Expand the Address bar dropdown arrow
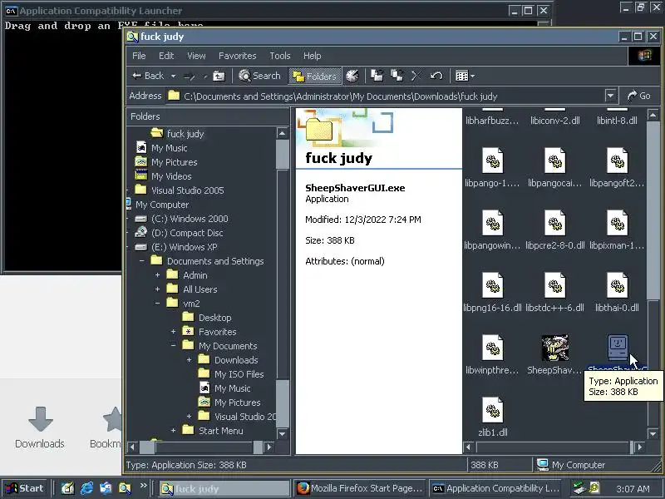The image size is (665, 499). click(x=610, y=96)
